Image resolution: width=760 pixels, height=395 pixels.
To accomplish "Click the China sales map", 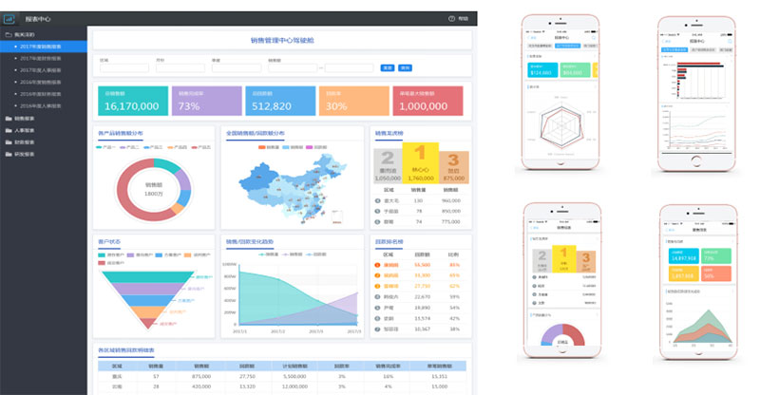I will coord(293,191).
